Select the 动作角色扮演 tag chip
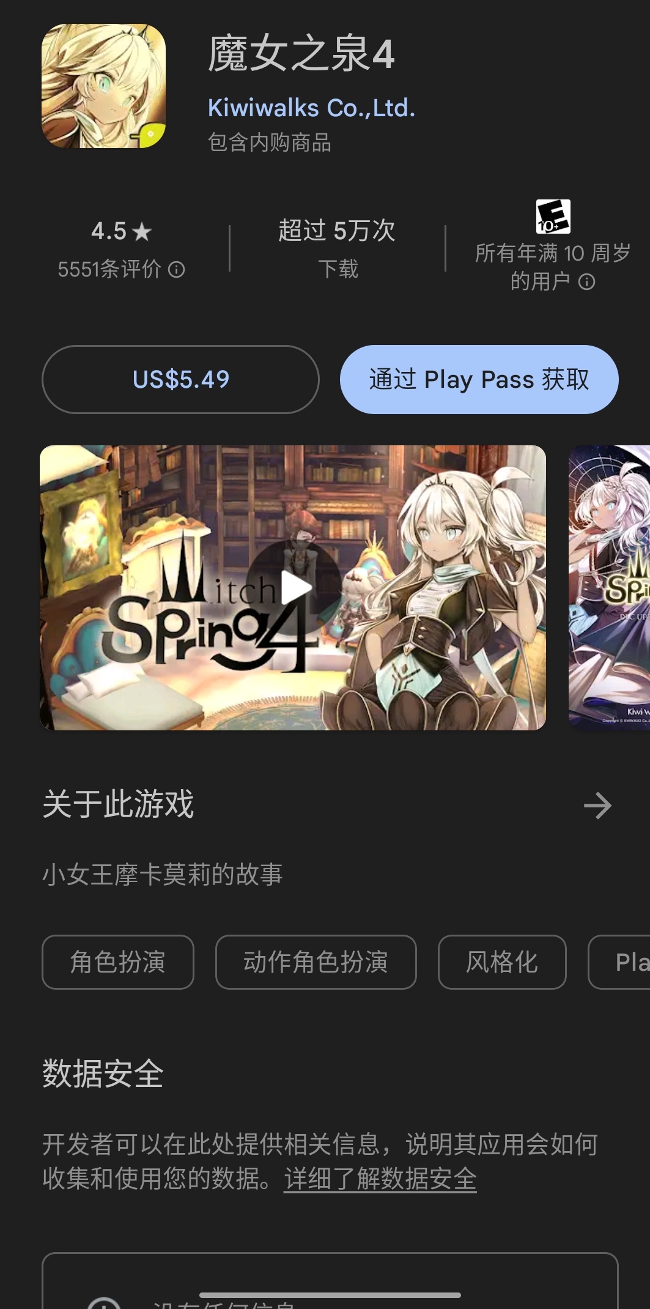This screenshot has width=650, height=1309. click(316, 962)
